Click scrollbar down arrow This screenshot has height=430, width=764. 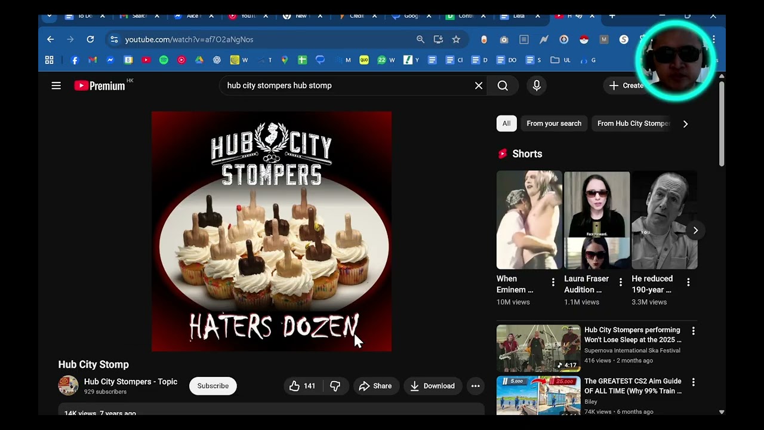(722, 411)
